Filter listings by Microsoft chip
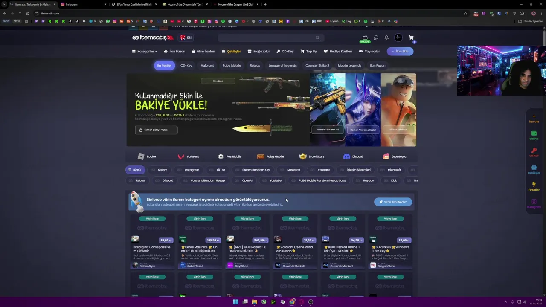 pyautogui.click(x=391, y=170)
